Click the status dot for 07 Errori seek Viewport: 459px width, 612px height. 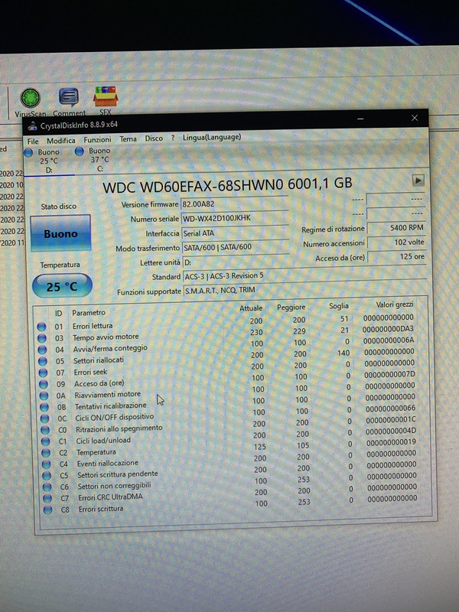point(44,373)
